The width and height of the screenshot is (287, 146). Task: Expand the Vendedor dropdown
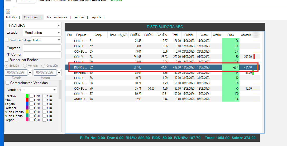tap(54, 90)
